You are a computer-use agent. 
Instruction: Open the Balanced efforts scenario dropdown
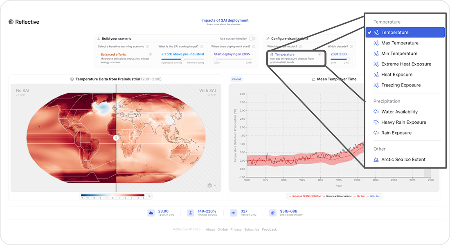point(150,54)
